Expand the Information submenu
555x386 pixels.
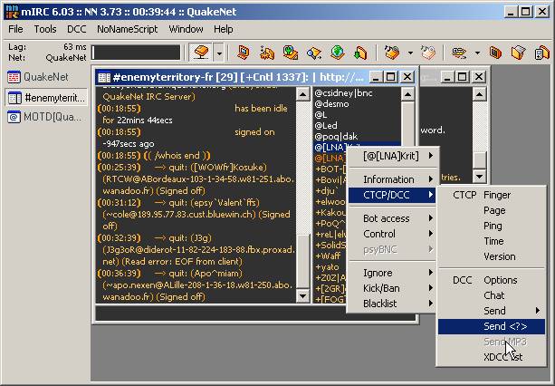(x=392, y=179)
